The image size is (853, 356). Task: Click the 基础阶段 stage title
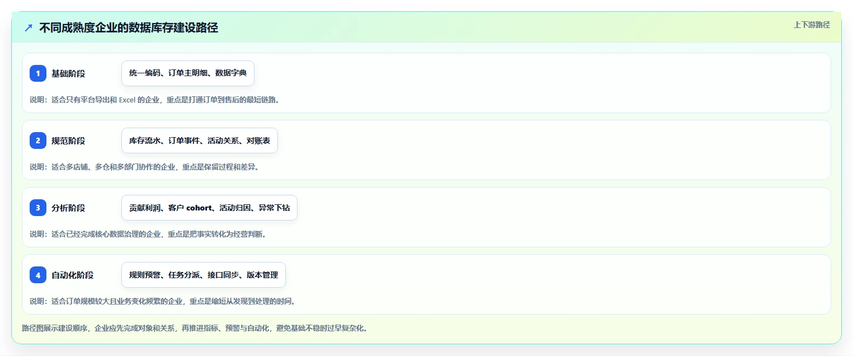click(x=68, y=73)
